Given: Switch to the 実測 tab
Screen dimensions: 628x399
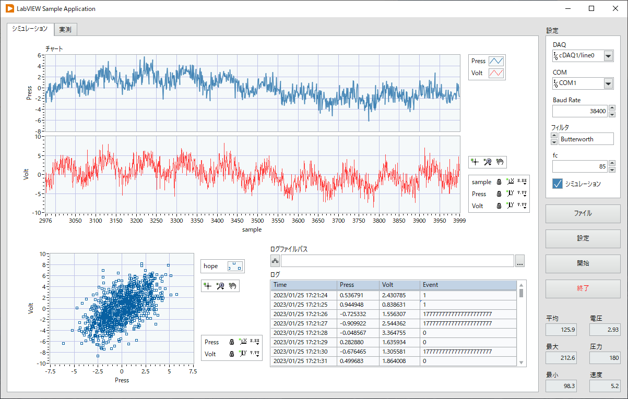Looking at the screenshot, I should (x=65, y=30).
